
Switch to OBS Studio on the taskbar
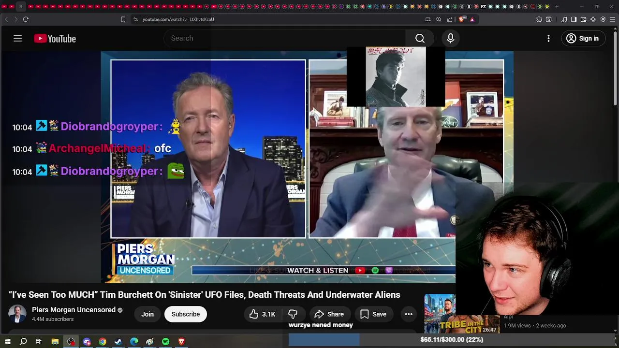click(x=71, y=342)
